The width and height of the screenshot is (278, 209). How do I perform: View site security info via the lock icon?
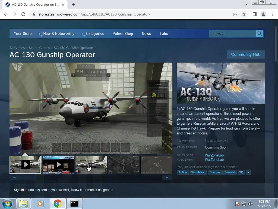tap(34, 14)
